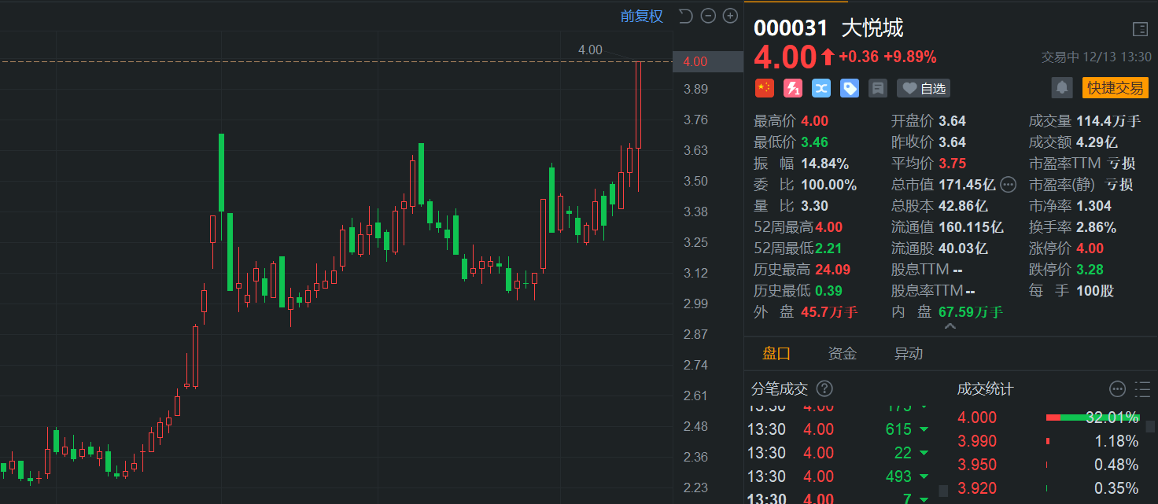Click the stock code 000031
Viewport: 1158px width, 504px height.
point(791,28)
